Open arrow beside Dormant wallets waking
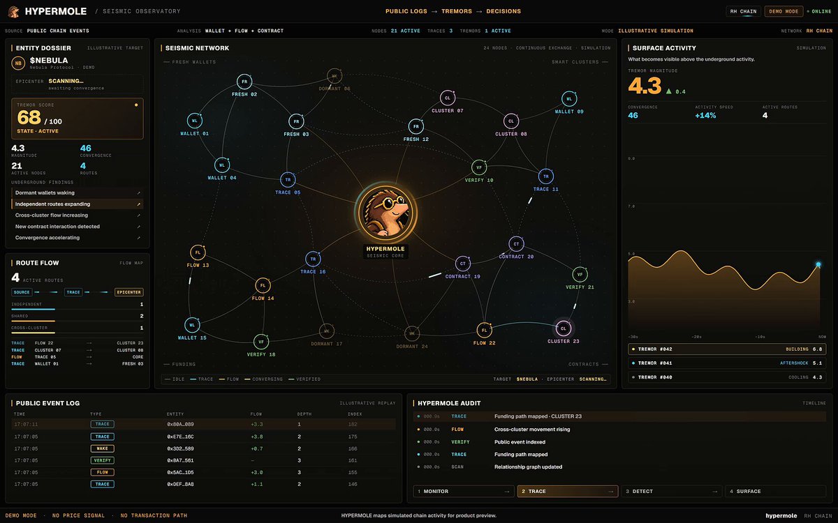 pyautogui.click(x=140, y=193)
